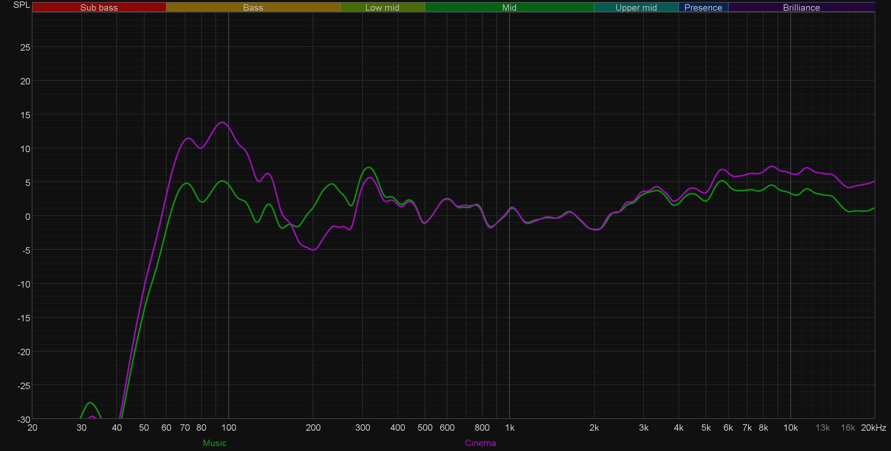This screenshot has height=451, width=891.
Task: Click the Low mid band header
Action: [382, 7]
